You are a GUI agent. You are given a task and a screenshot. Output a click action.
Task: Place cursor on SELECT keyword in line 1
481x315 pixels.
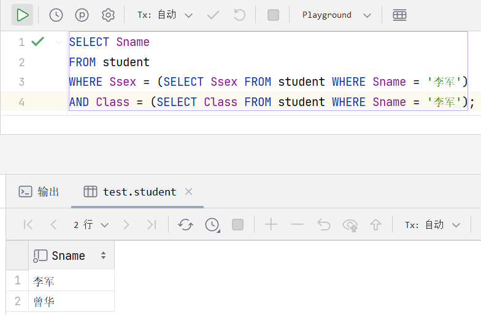(x=89, y=42)
